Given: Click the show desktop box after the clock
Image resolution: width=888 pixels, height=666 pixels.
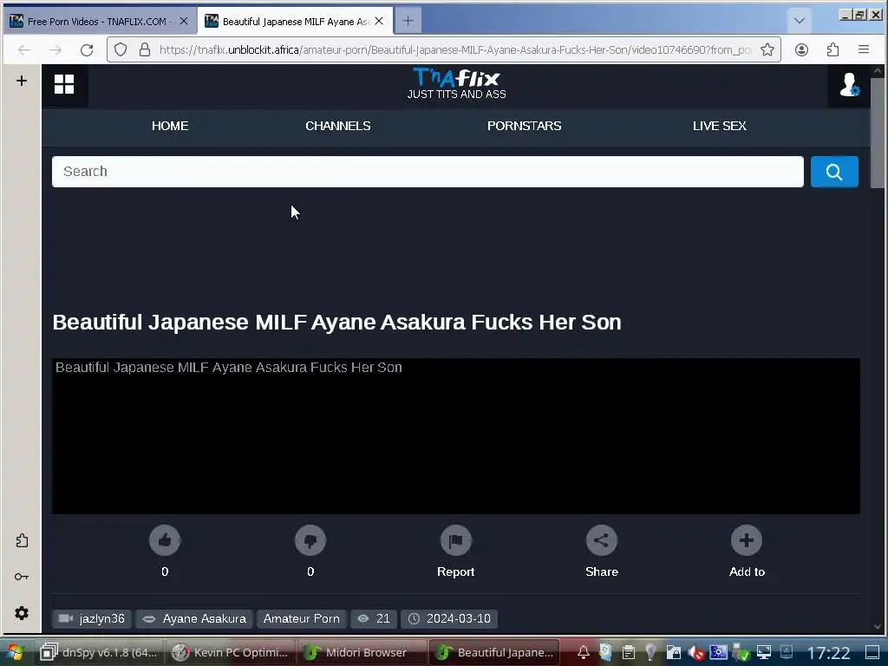Looking at the screenshot, I should point(872,652).
